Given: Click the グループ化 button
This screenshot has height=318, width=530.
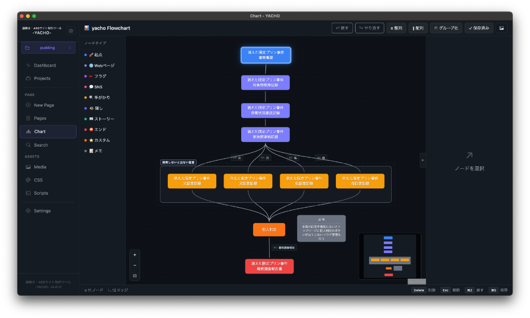Looking at the screenshot, I should [x=446, y=28].
